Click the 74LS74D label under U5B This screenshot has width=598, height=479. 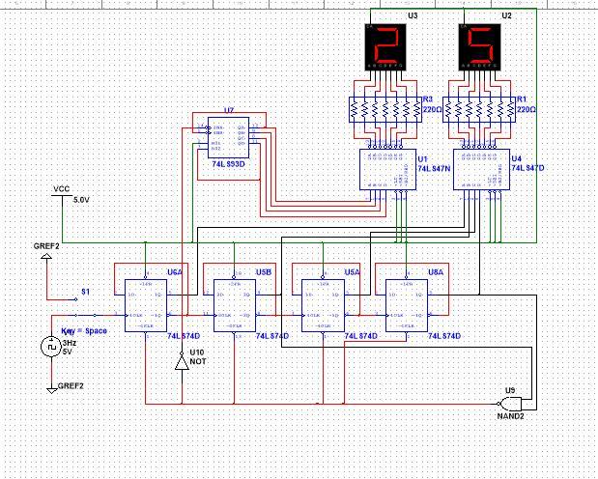272,336
